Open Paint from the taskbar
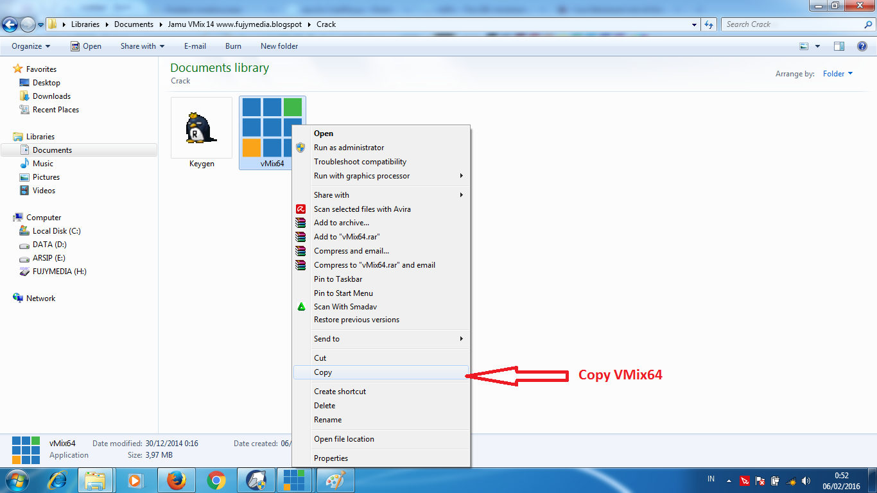 [x=334, y=480]
